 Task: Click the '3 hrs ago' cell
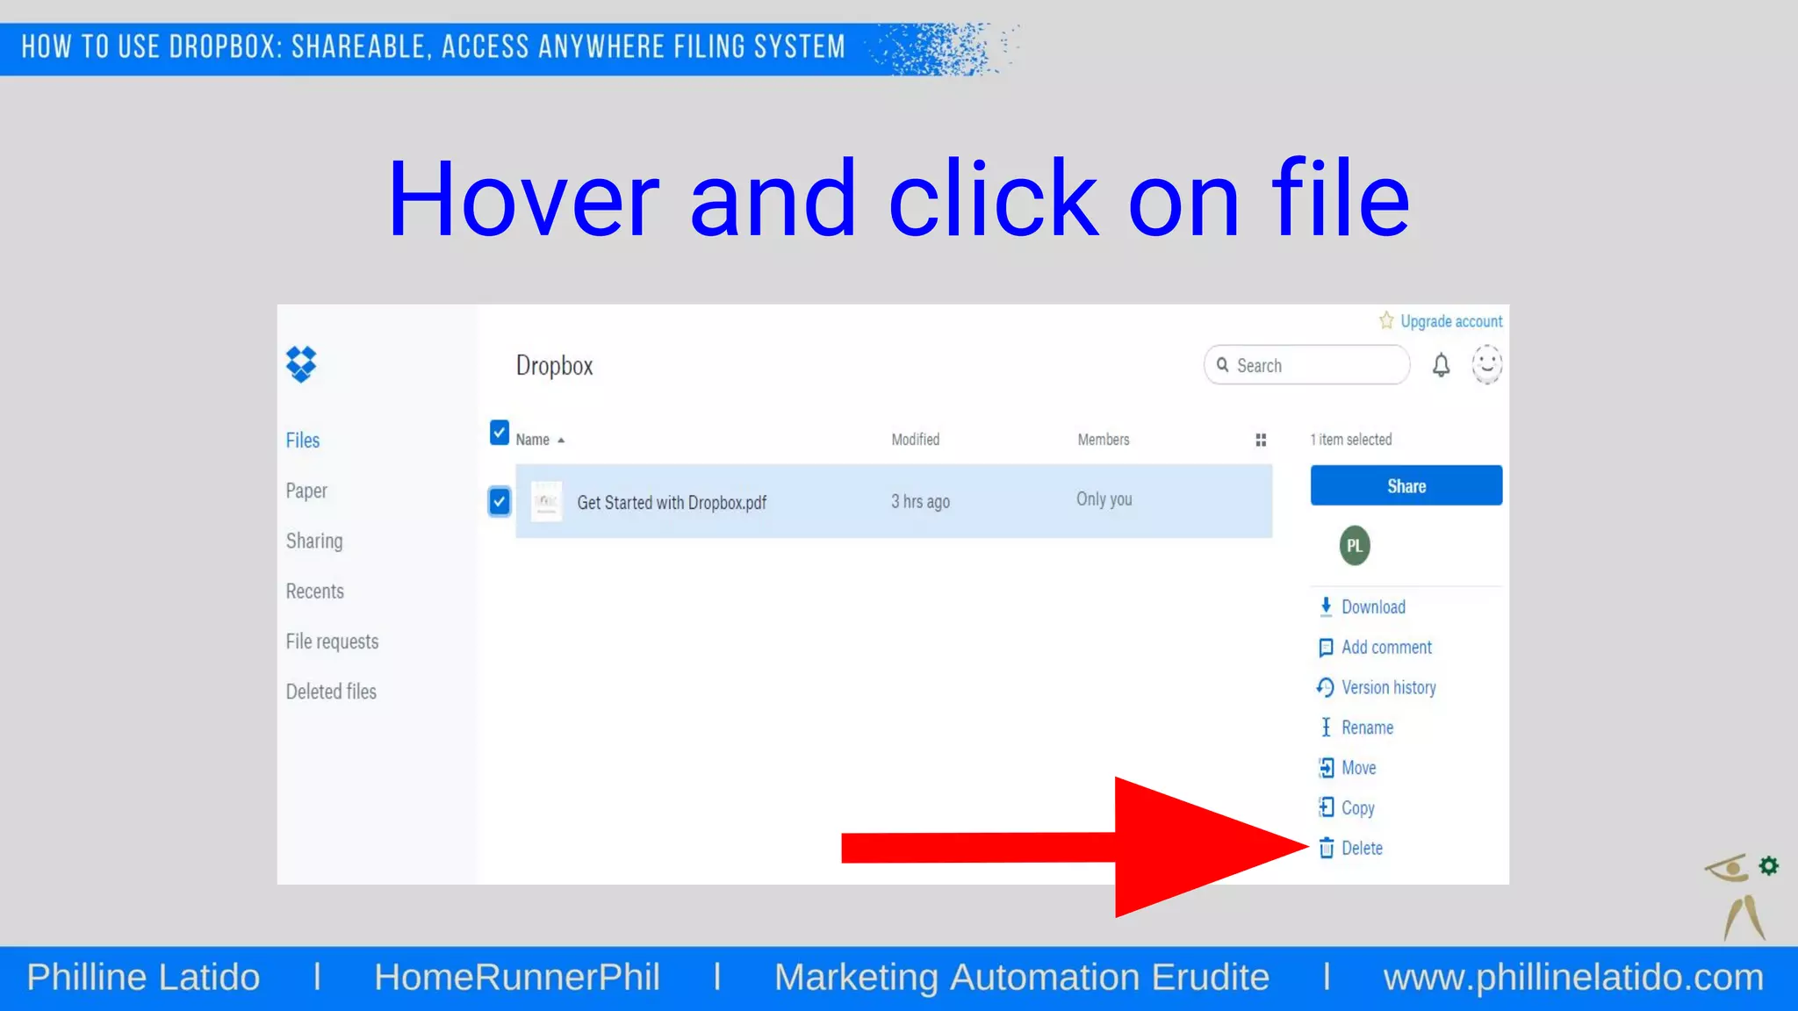[x=920, y=502]
